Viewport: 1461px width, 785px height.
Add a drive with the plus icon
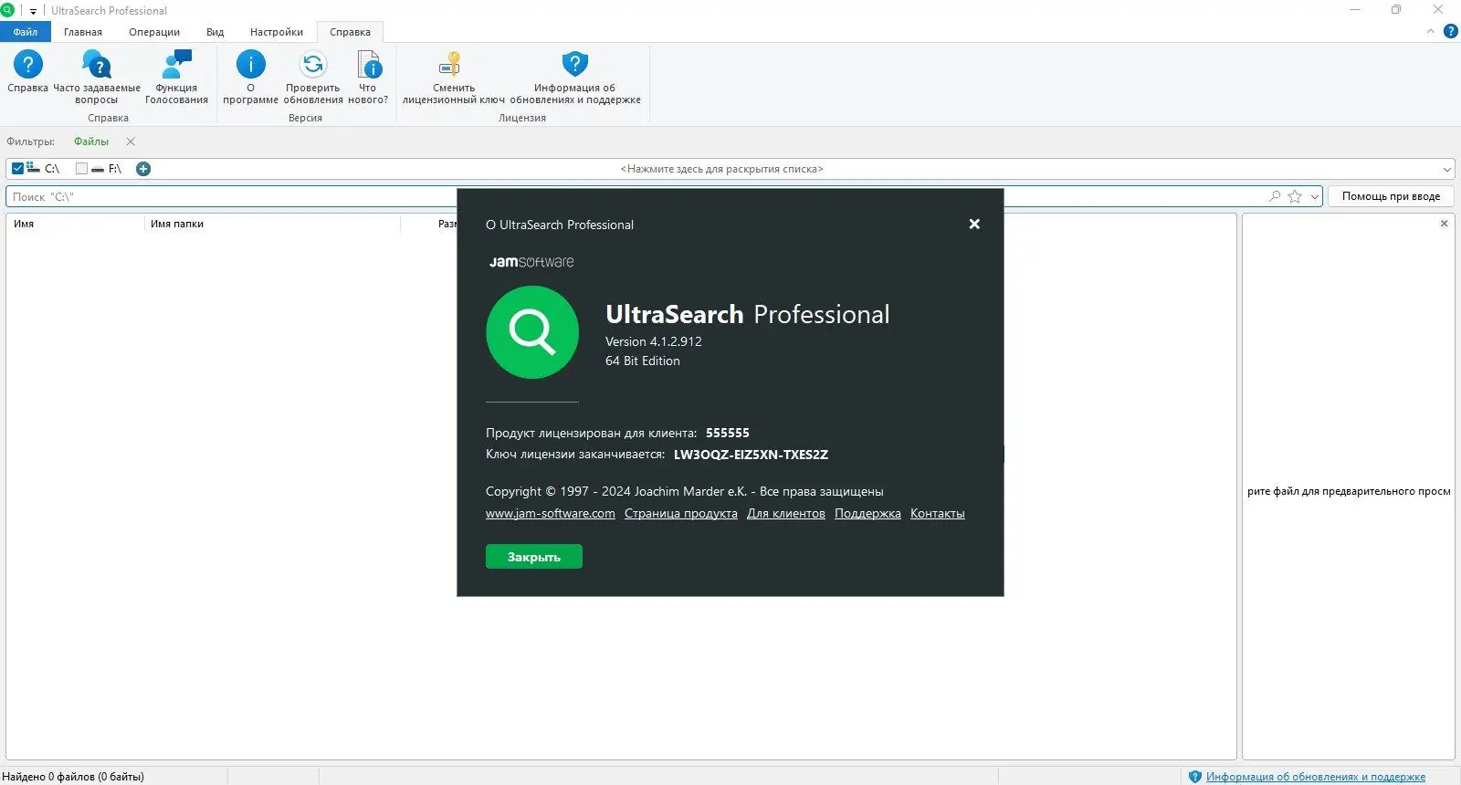(143, 169)
